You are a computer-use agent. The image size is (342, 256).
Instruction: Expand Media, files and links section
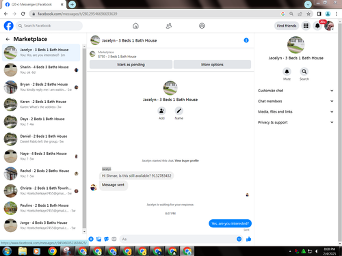tap(295, 111)
